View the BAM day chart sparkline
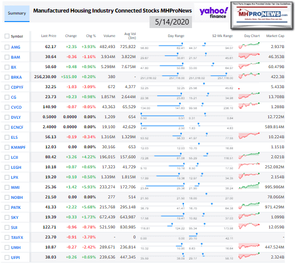Image resolution: width=295 pixels, height=263 pixels. [249, 56]
